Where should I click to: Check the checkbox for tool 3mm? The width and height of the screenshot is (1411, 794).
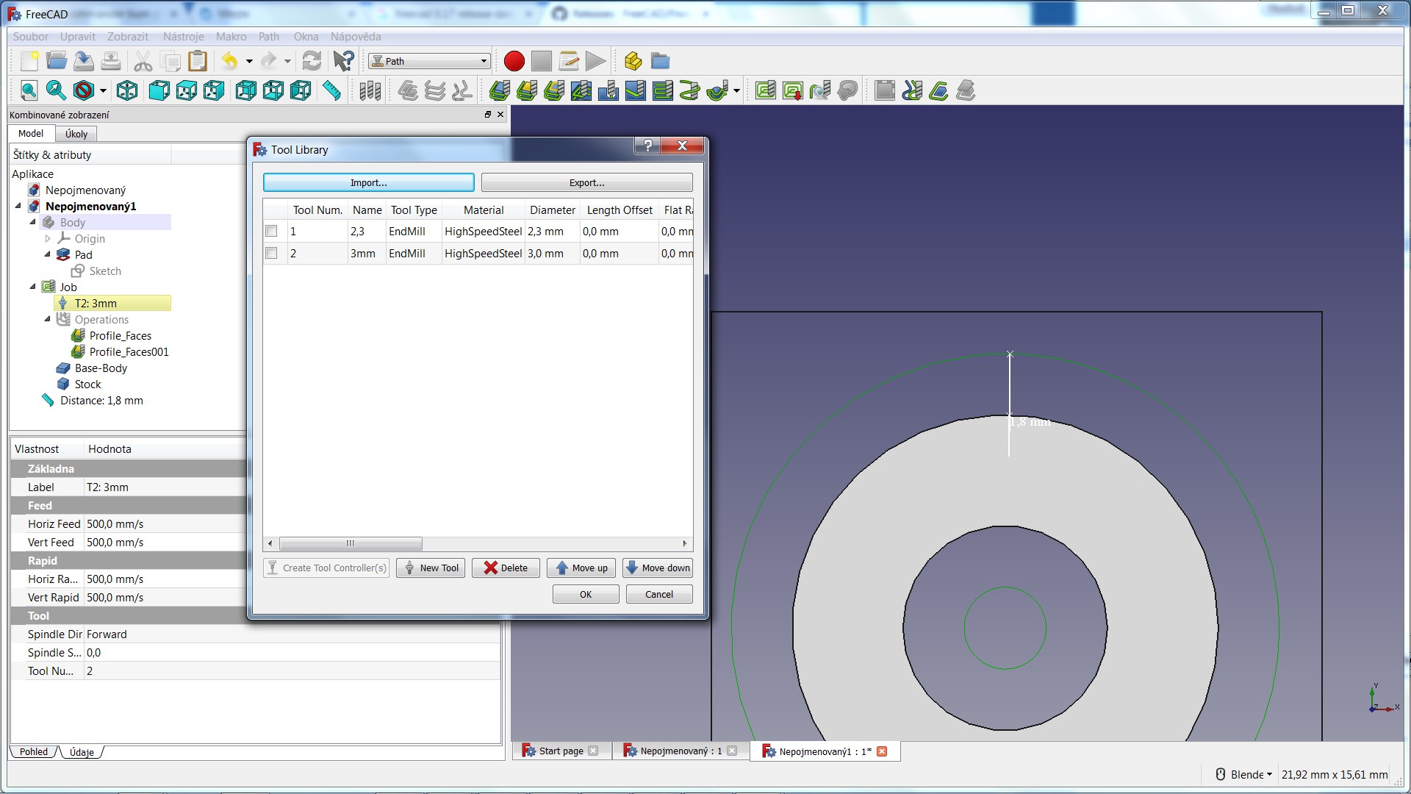pyautogui.click(x=271, y=253)
